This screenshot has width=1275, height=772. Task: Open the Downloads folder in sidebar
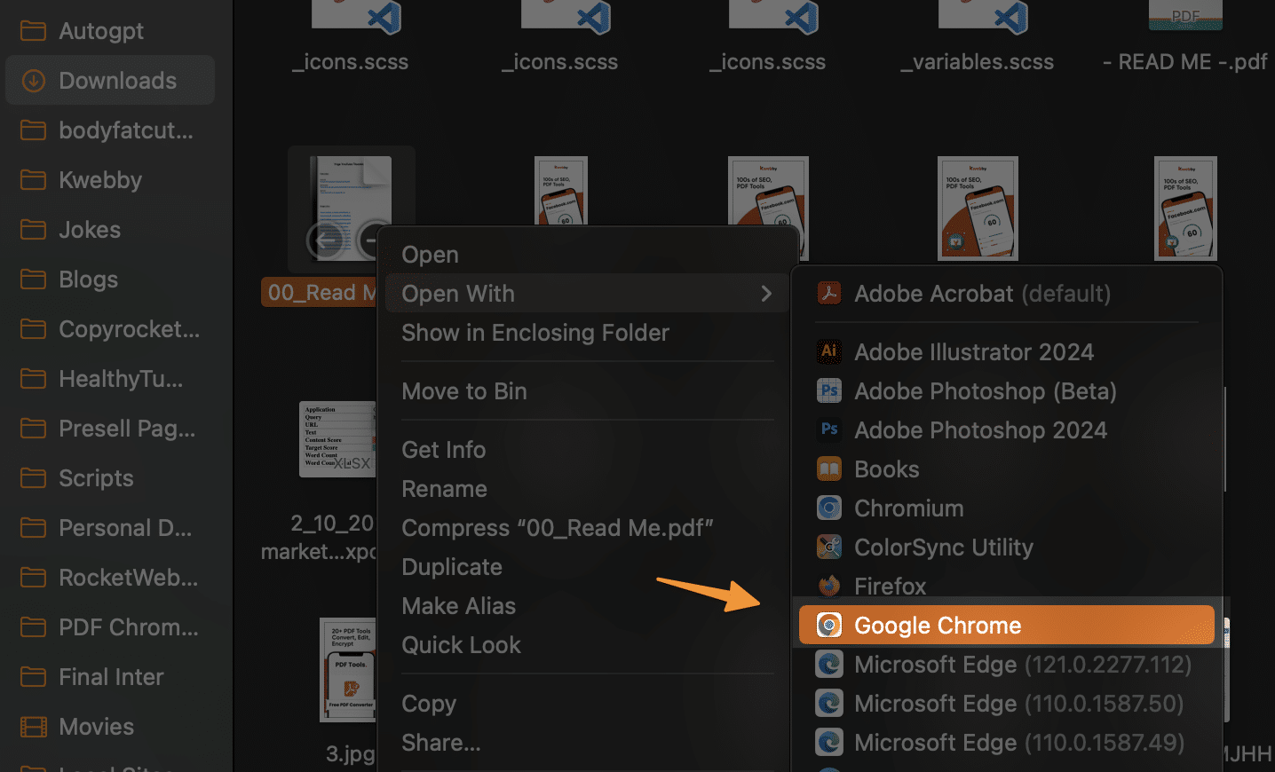[117, 81]
